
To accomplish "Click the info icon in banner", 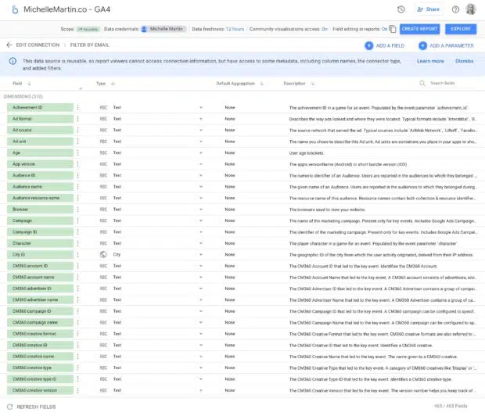I will click(13, 61).
